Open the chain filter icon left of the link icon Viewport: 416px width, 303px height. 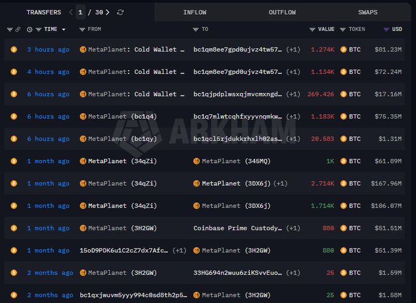10,29
